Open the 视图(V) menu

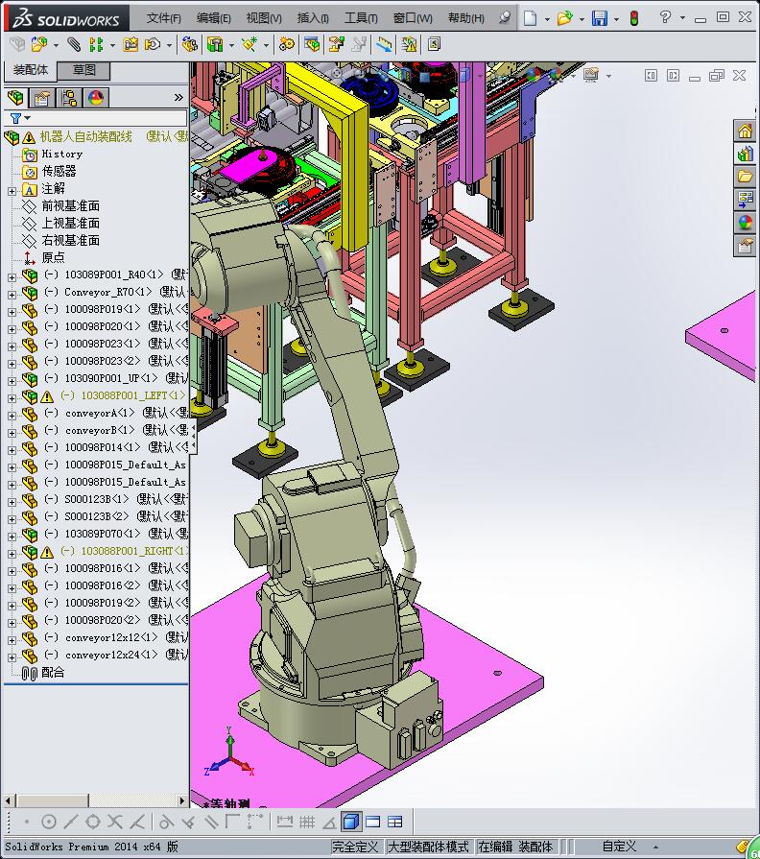tap(264, 18)
